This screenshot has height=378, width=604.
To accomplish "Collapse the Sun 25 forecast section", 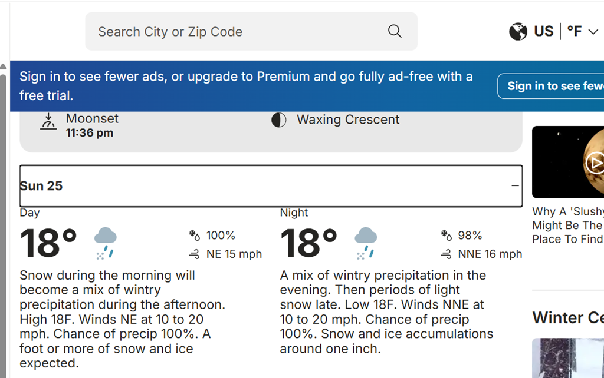I will (271, 186).
